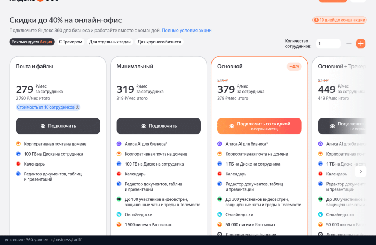Click Calendar icon in Минимальный card
Screen dimensions: 376x245
point(119,174)
